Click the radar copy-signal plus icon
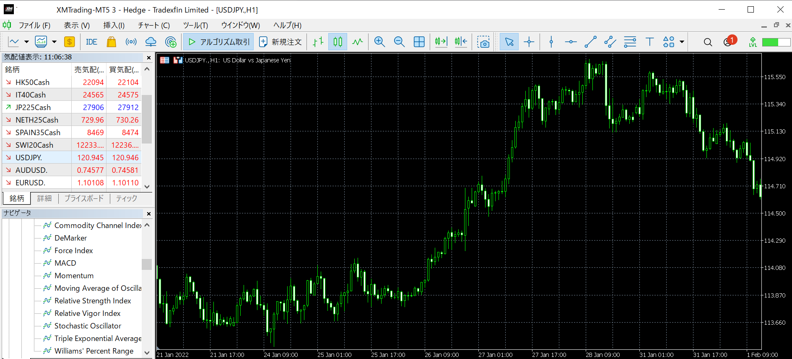This screenshot has height=359, width=792. point(171,42)
